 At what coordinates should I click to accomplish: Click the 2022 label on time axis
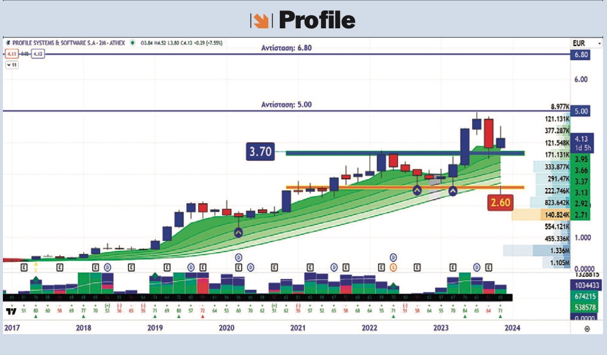(x=370, y=328)
